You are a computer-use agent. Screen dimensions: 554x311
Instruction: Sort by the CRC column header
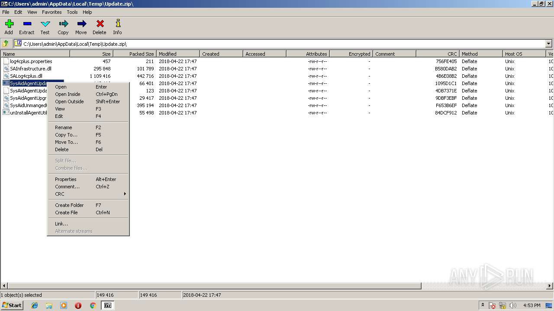(x=438, y=54)
